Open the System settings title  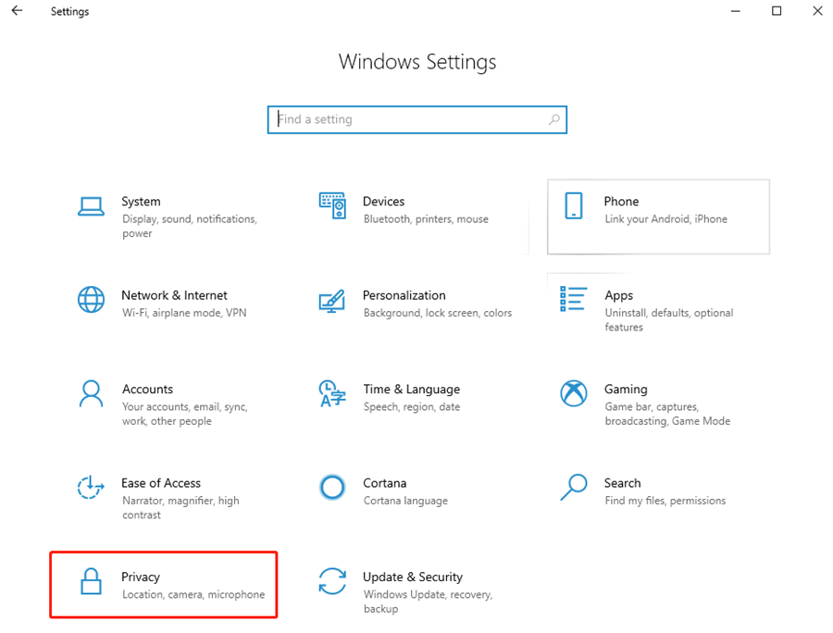pyautogui.click(x=141, y=201)
